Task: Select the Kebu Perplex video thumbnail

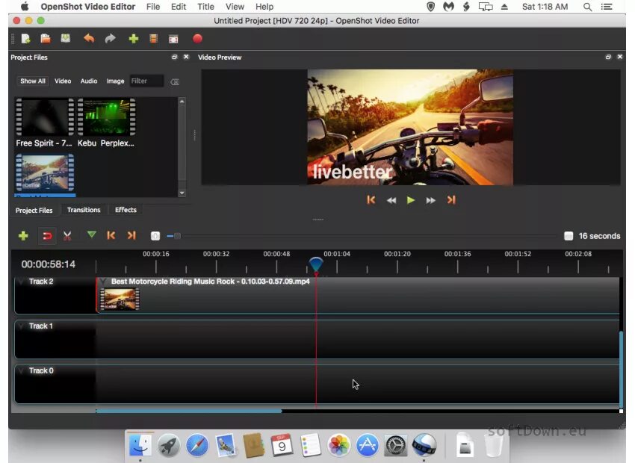Action: pyautogui.click(x=106, y=117)
